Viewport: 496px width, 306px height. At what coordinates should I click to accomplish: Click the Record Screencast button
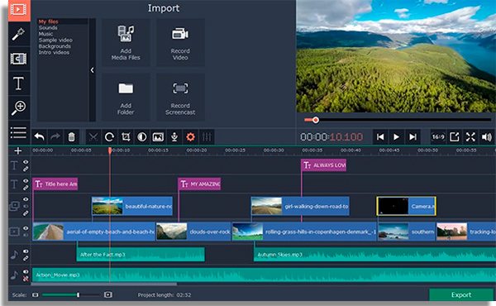pyautogui.click(x=180, y=97)
